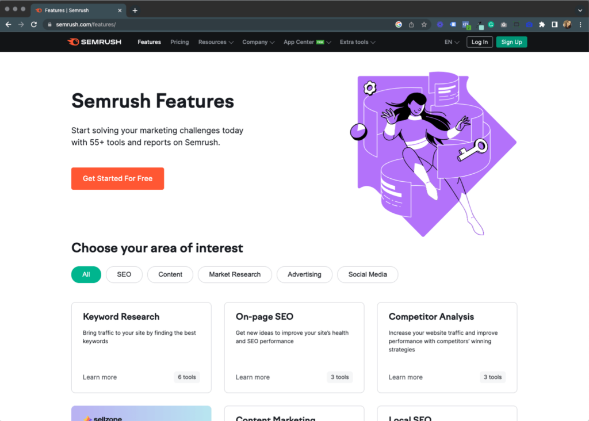Click the gray camera extension icon
The image size is (589, 421).
[x=504, y=24]
